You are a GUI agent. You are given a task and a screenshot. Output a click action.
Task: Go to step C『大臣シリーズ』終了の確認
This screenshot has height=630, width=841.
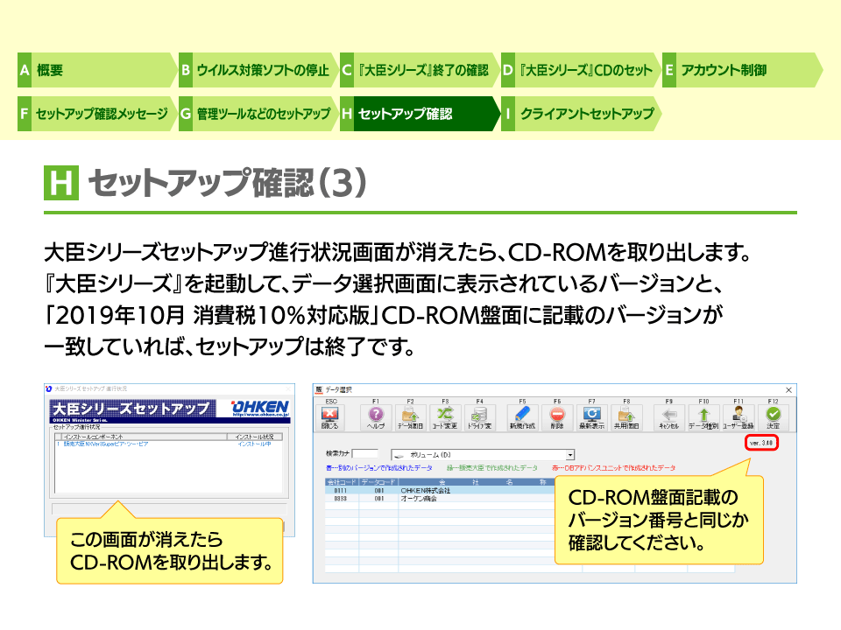[x=419, y=70]
